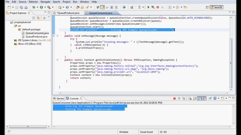The image size is (241, 135).
Task: Click the Open Task folder icon
Action: (82, 7)
